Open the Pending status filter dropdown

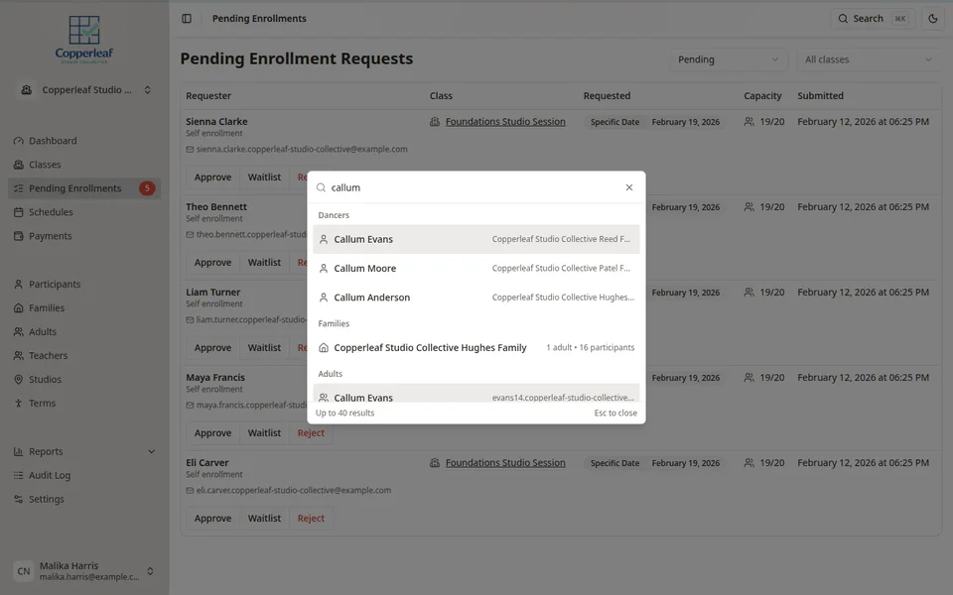tap(728, 59)
